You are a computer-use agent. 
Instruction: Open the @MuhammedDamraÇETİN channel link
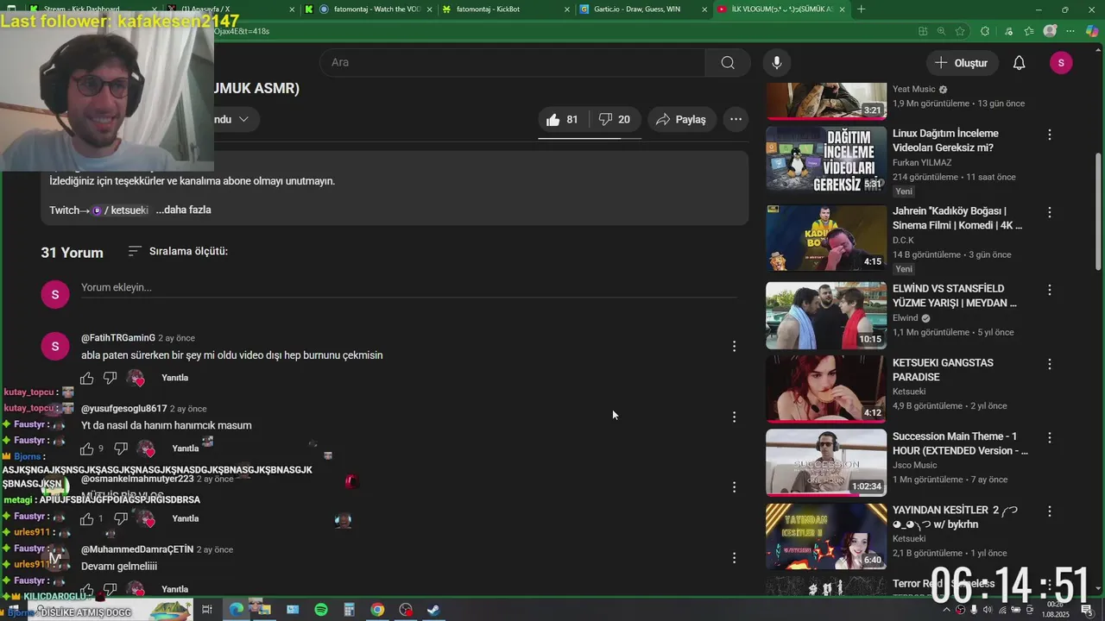(x=137, y=549)
